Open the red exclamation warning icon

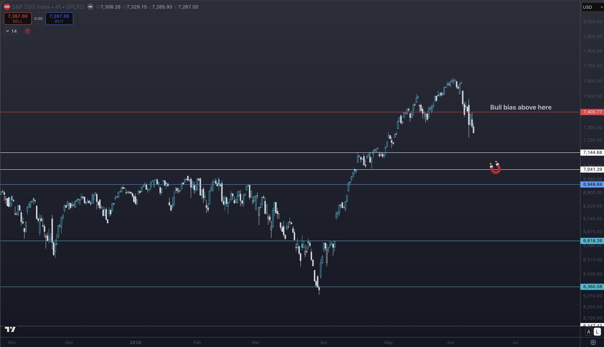pos(27,31)
